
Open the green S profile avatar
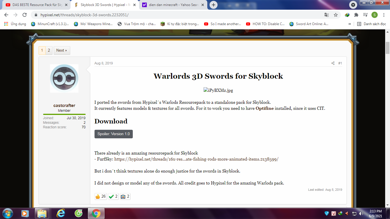click(x=375, y=15)
